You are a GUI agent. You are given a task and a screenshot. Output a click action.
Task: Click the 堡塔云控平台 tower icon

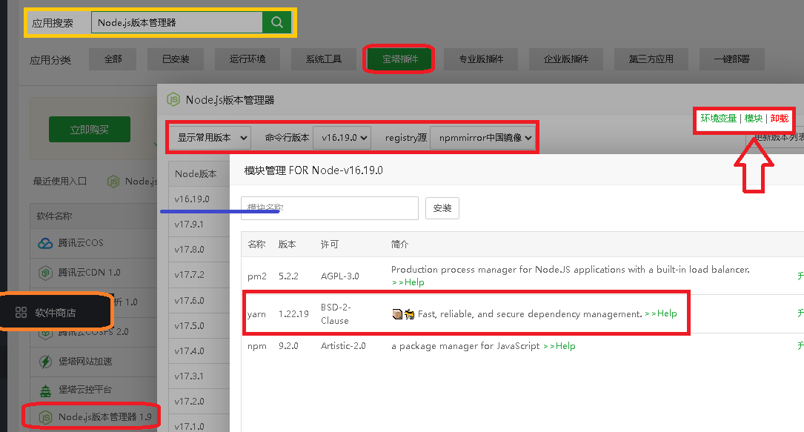[x=46, y=391]
